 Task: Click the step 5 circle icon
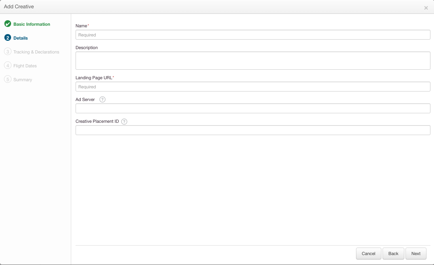[8, 80]
